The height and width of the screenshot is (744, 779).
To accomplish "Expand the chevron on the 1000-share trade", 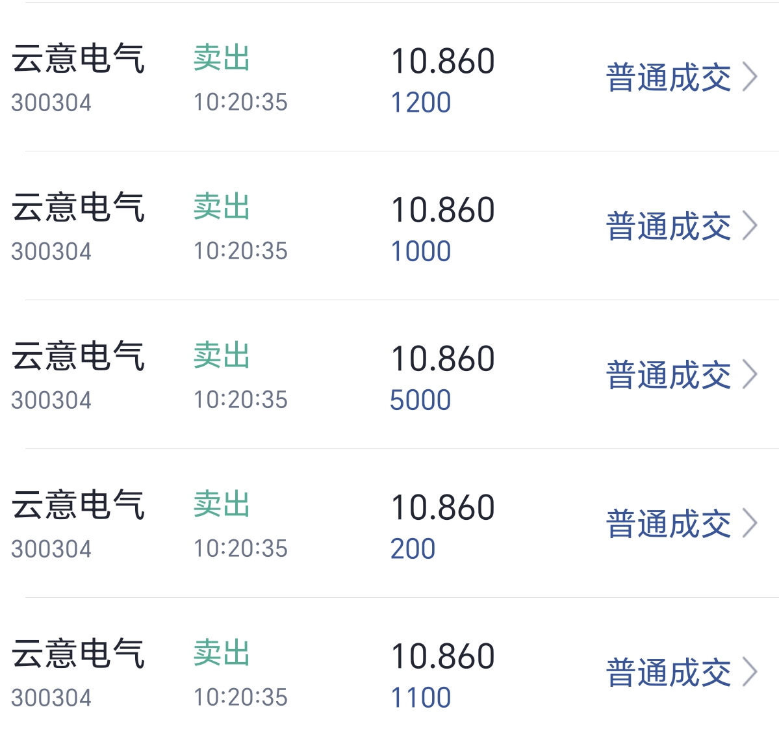I will point(750,226).
